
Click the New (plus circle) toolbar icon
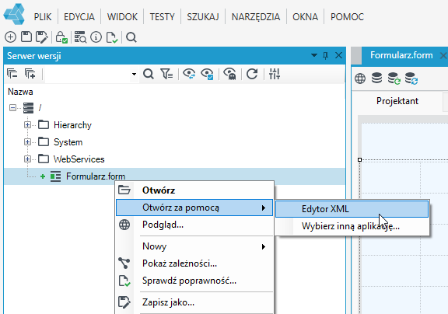(x=11, y=37)
